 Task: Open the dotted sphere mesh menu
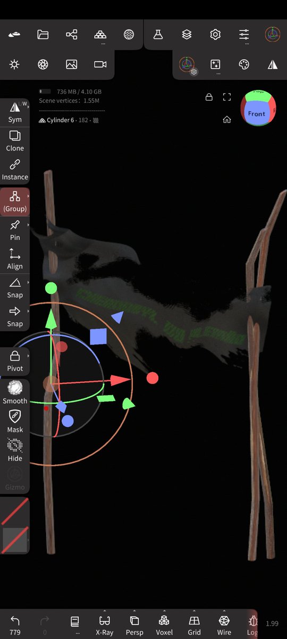pos(129,35)
